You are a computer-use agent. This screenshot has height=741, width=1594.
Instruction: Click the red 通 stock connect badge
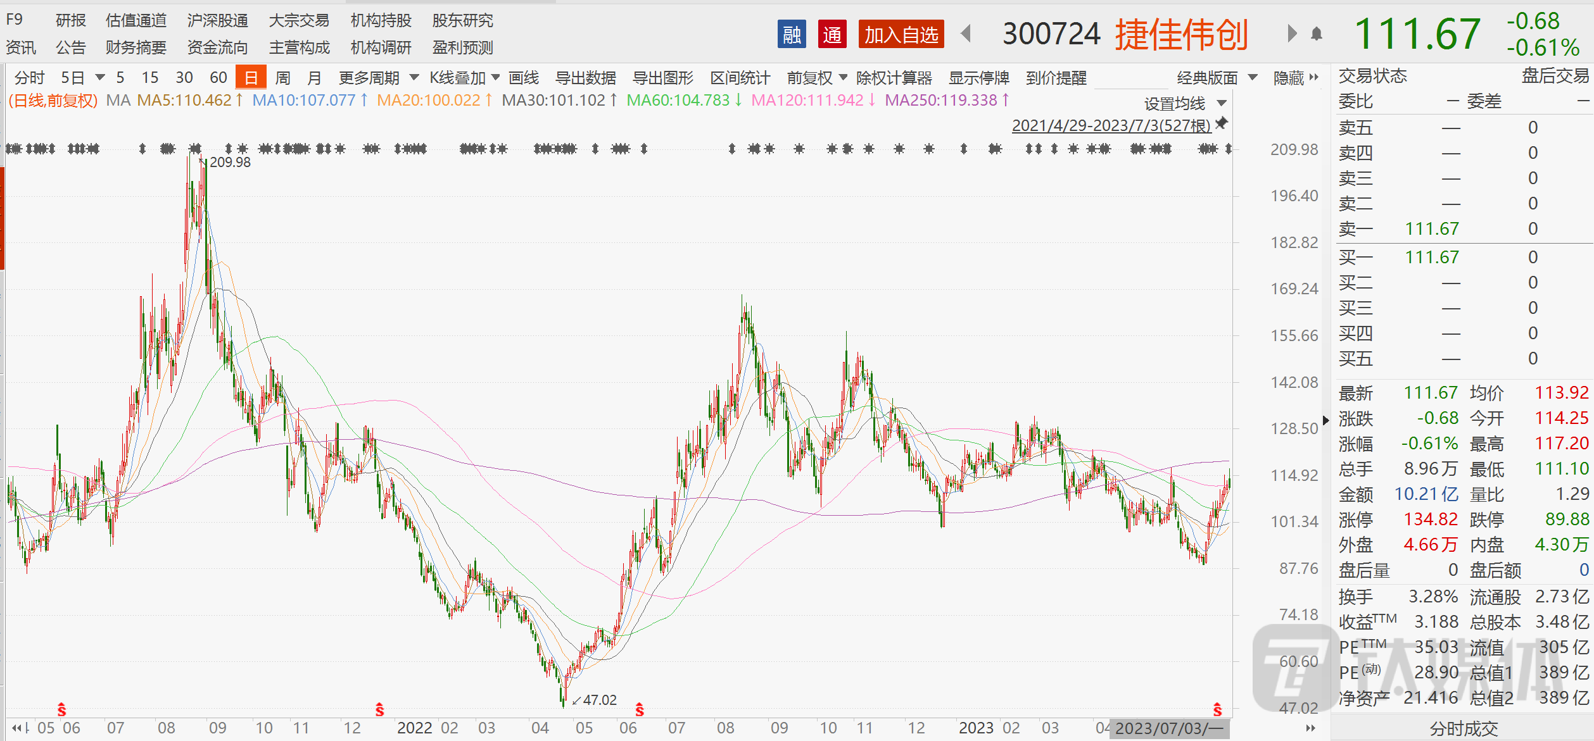pos(832,34)
